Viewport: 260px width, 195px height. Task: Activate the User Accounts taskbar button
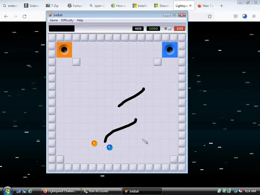click(x=102, y=191)
